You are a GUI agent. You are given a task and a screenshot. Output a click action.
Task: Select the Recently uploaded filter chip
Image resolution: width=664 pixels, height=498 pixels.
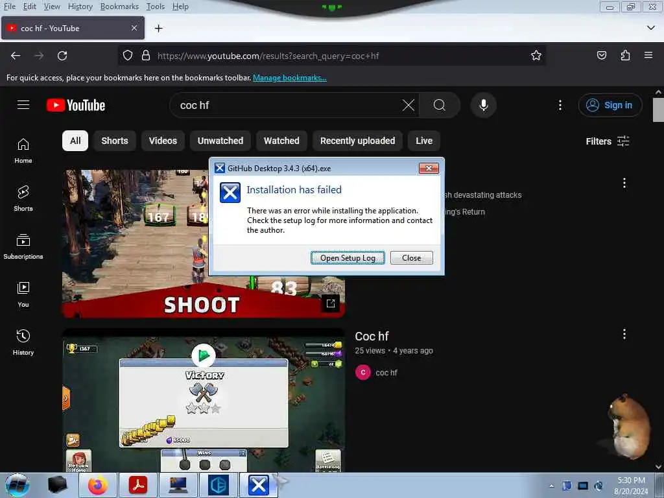pyautogui.click(x=357, y=141)
